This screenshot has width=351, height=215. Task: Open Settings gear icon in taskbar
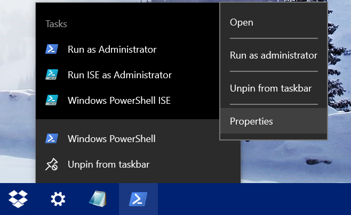point(58,199)
